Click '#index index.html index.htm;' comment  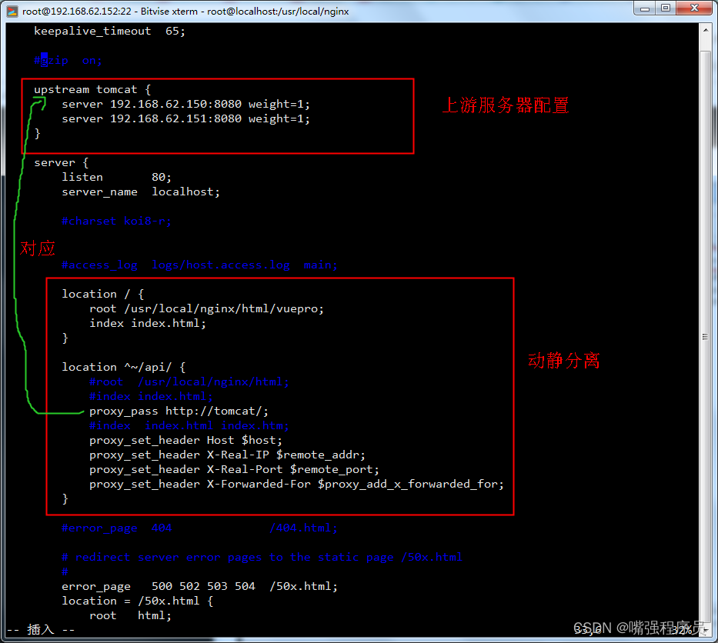coord(189,426)
